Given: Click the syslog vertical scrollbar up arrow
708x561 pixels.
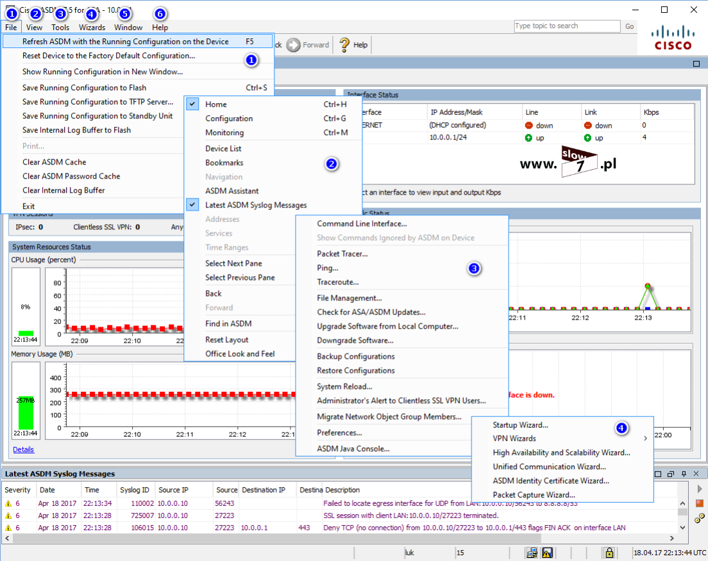Looking at the screenshot, I should point(683,503).
